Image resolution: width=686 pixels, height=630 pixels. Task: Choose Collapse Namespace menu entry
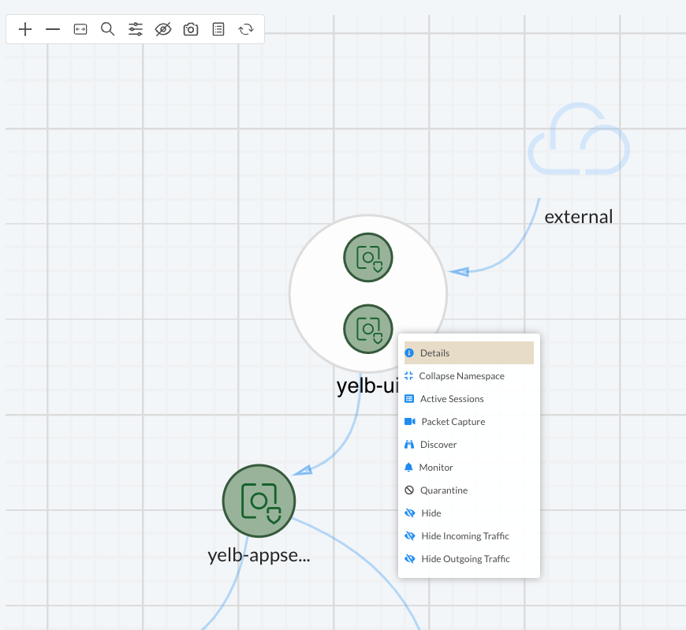point(469,376)
